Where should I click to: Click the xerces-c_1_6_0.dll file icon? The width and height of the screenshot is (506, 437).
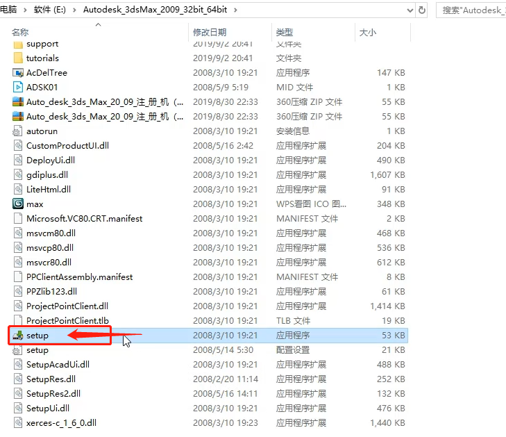pyautogui.click(x=18, y=423)
